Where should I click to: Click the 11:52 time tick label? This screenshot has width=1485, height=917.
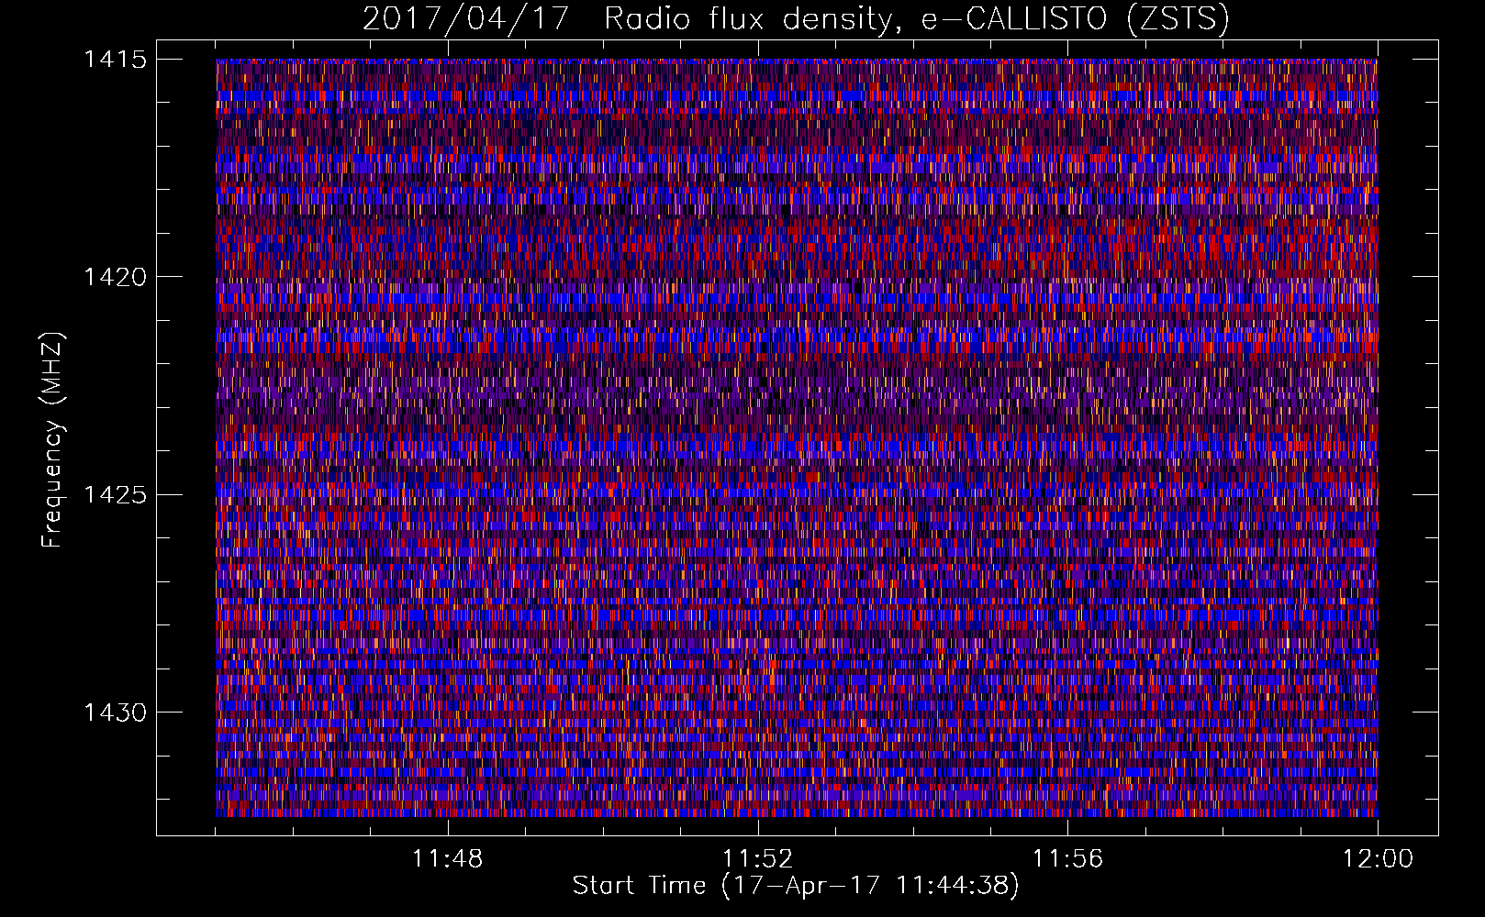pyautogui.click(x=758, y=859)
